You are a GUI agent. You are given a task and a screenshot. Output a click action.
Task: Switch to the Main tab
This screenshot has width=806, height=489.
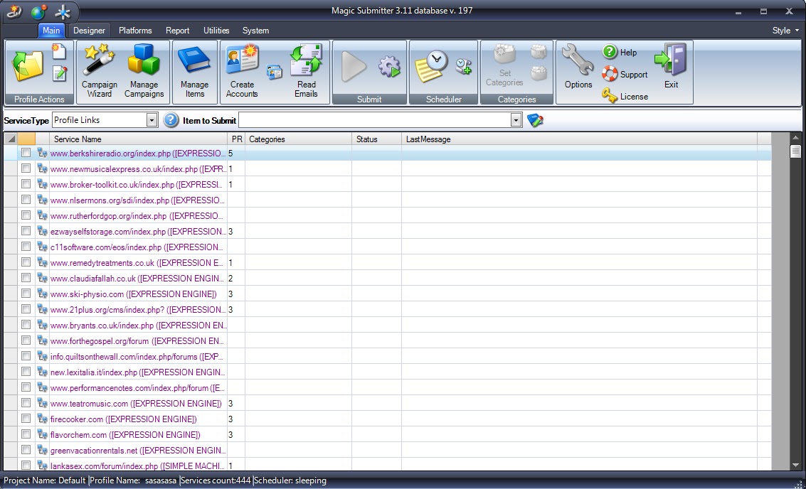51,31
